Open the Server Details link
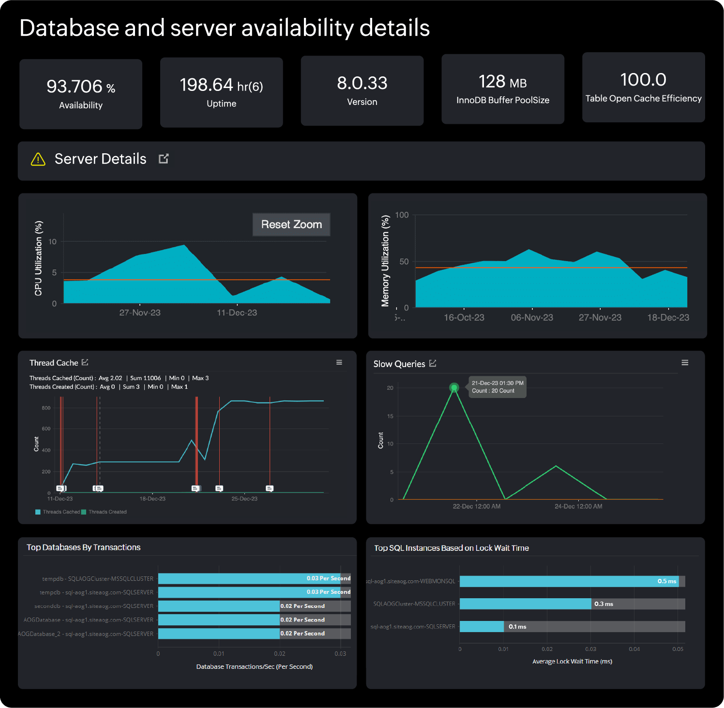Viewport: 724px width, 708px height. pyautogui.click(x=100, y=158)
